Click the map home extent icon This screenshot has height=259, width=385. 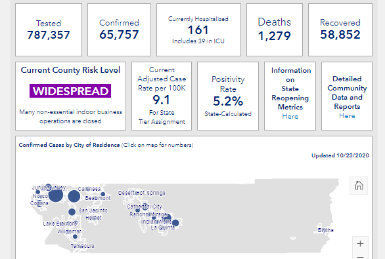[359, 186]
